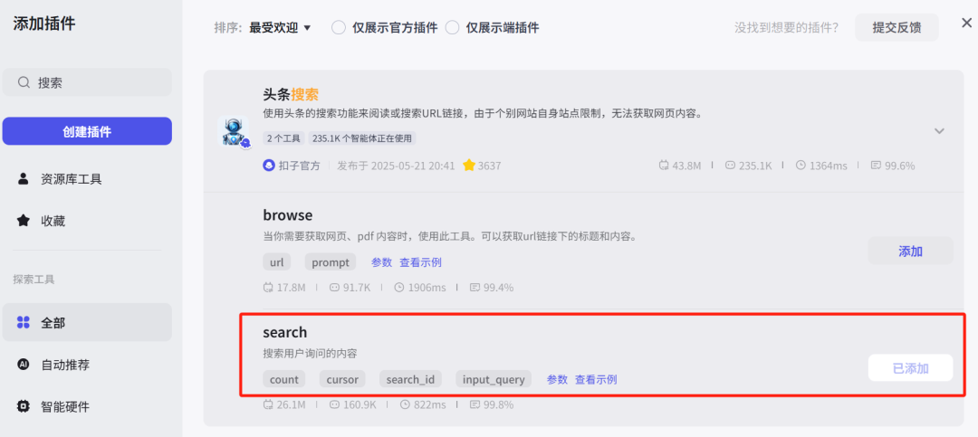Click the 26.1M calls icon for search
The image size is (978, 437).
(269, 404)
